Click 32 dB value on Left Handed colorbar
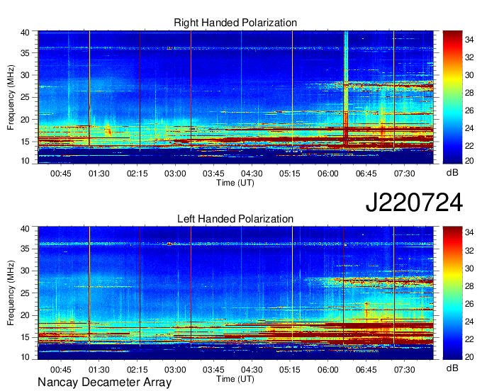This screenshot has height=391, width=482. point(469,251)
